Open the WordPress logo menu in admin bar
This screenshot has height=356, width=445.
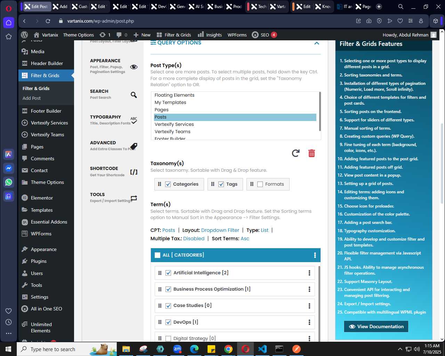[x=24, y=35]
